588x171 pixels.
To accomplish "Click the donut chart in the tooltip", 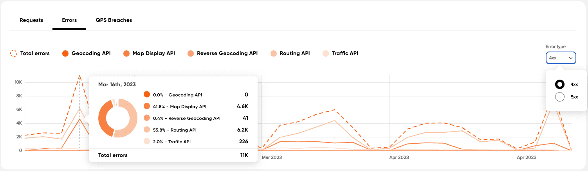I will [118, 118].
